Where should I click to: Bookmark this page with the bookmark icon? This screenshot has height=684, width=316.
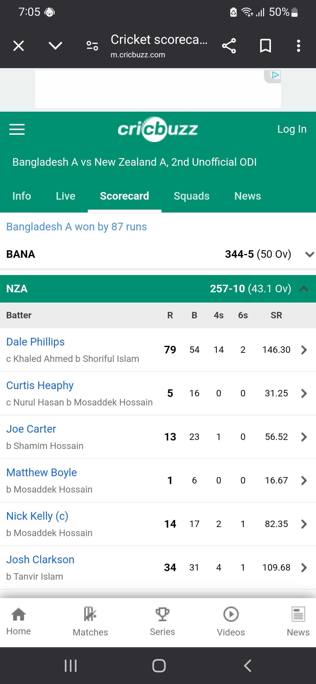[x=265, y=46]
